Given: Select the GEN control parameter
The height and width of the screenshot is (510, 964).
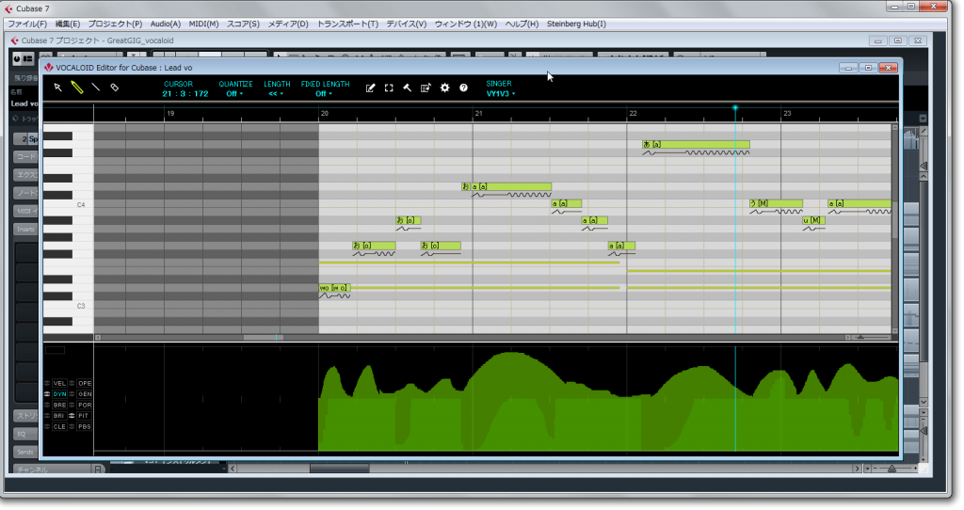Looking at the screenshot, I should (x=84, y=394).
